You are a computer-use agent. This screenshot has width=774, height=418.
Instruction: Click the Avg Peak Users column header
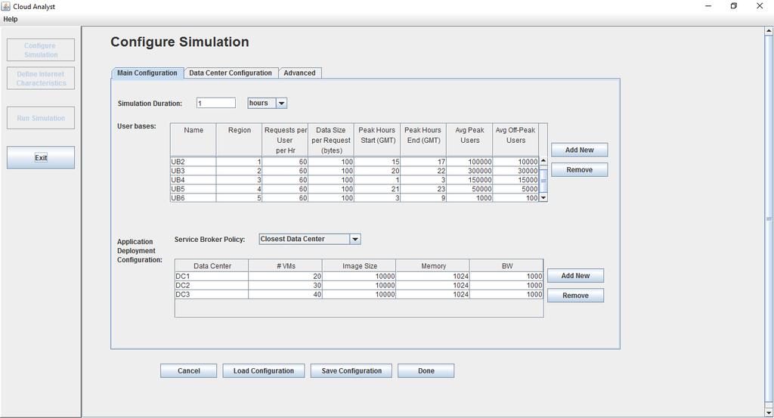[x=469, y=140]
